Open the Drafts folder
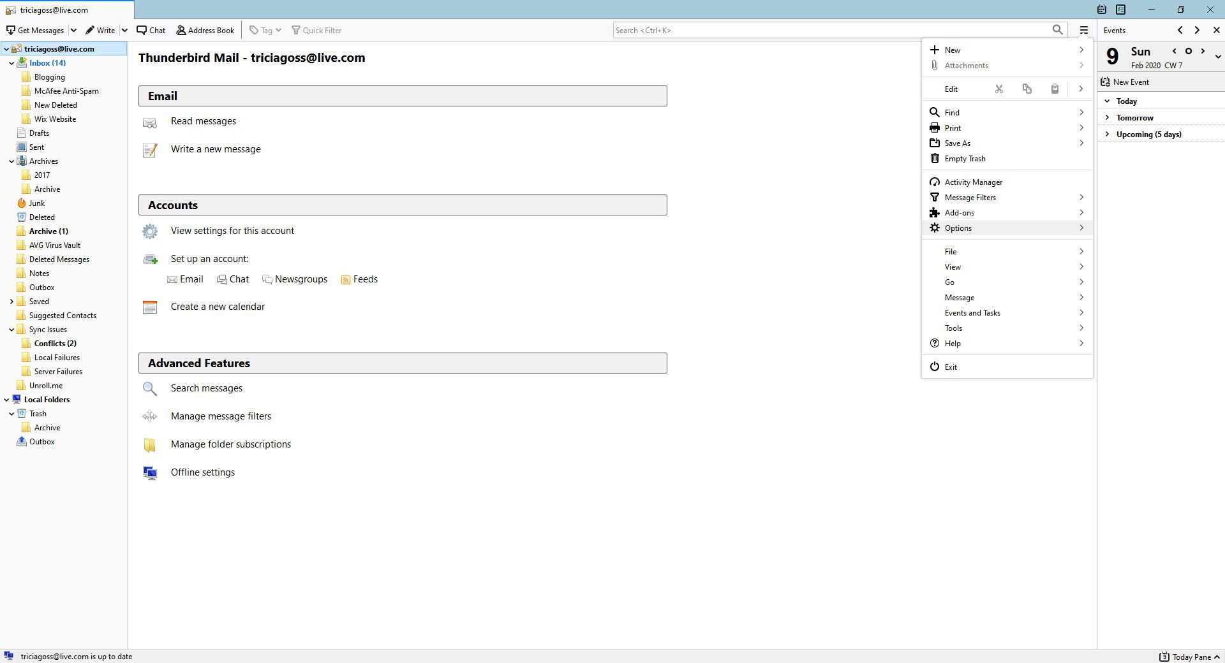The height and width of the screenshot is (663, 1225). [39, 133]
